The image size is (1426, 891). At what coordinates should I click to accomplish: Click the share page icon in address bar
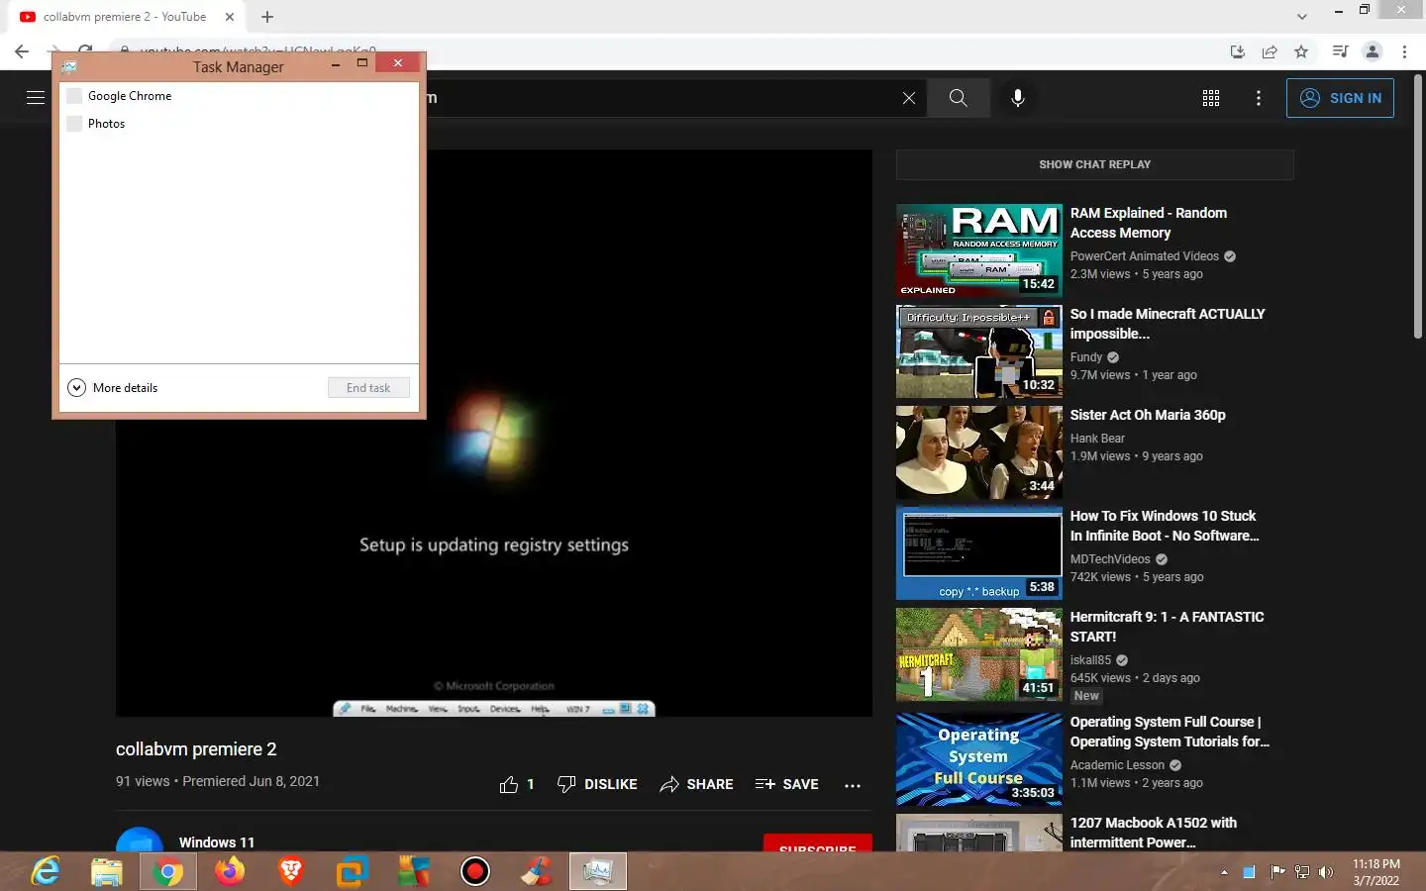[1270, 51]
